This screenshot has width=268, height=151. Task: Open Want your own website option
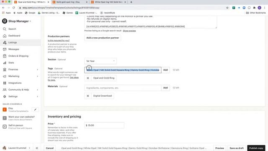tap(21, 118)
